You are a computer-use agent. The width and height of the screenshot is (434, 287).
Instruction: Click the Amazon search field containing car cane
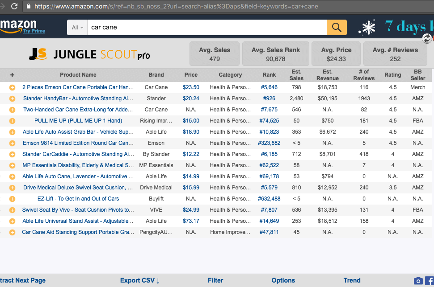(207, 27)
